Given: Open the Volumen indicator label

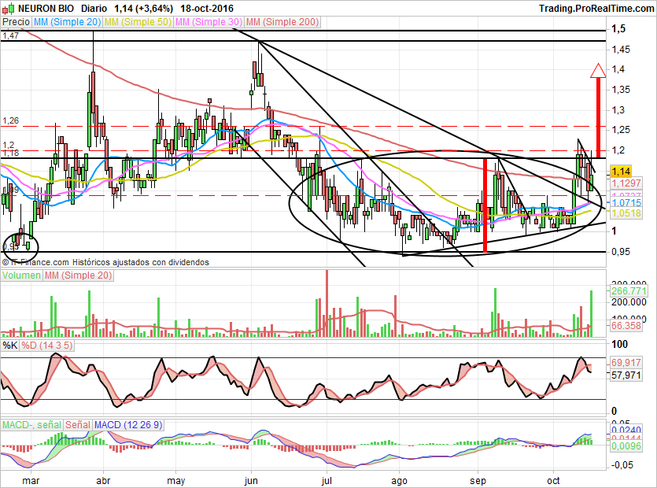Looking at the screenshot, I should pos(21,275).
